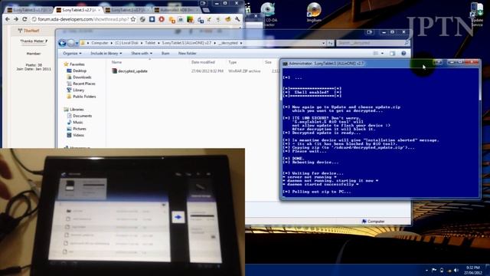Click S.onyTablet.S [ALLinONE] v2.7 breadcrumb
The image size is (490, 276).
187,43
